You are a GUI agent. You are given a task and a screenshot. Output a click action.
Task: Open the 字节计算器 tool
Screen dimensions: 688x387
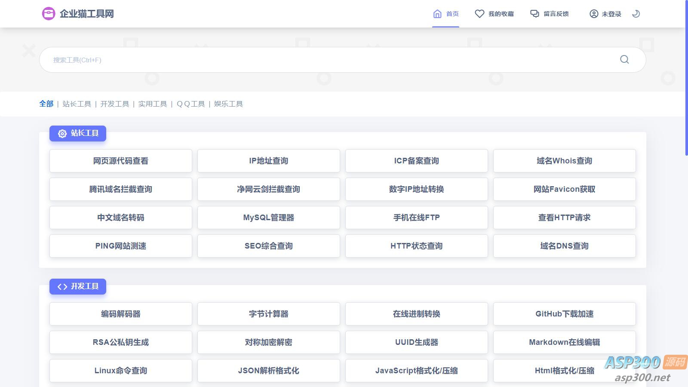pyautogui.click(x=269, y=314)
